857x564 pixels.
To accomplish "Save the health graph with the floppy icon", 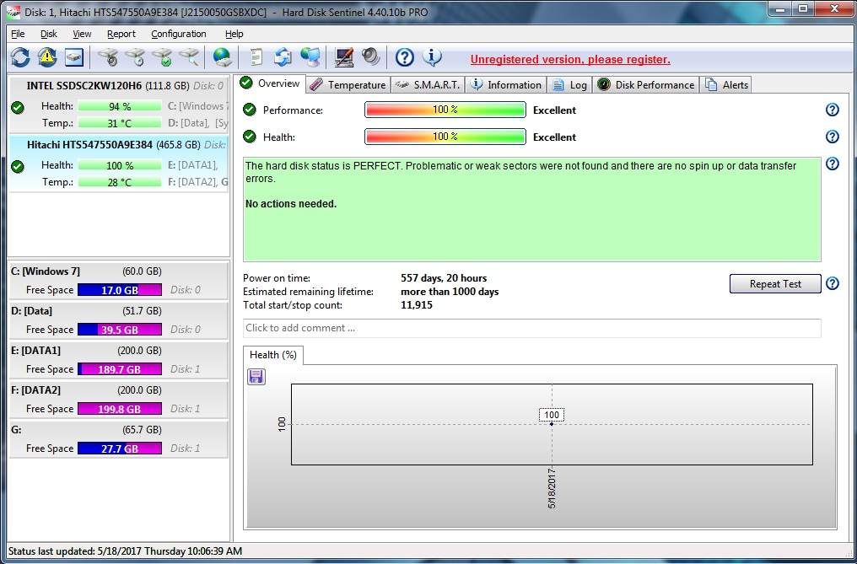I will [x=256, y=377].
